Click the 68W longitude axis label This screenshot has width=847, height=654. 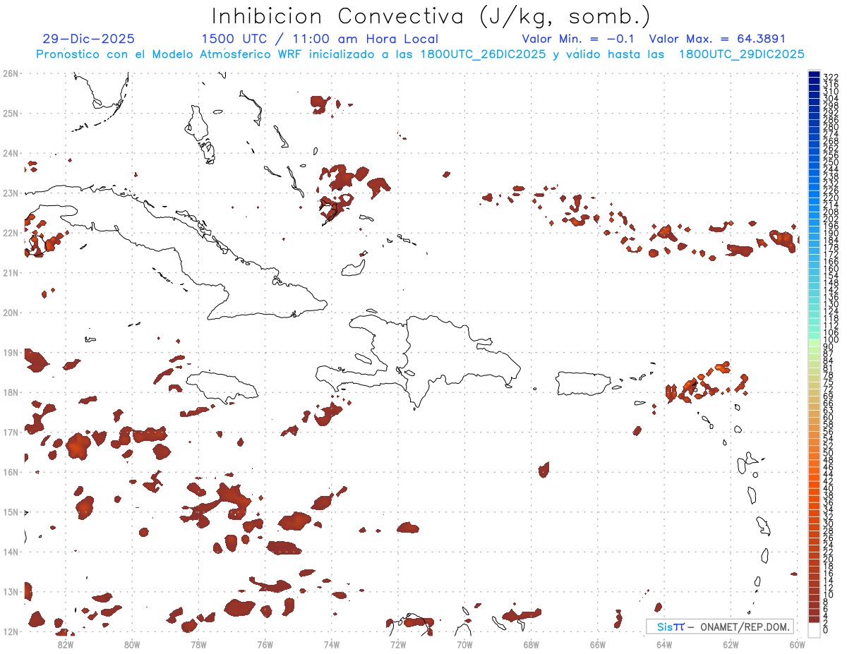(531, 643)
